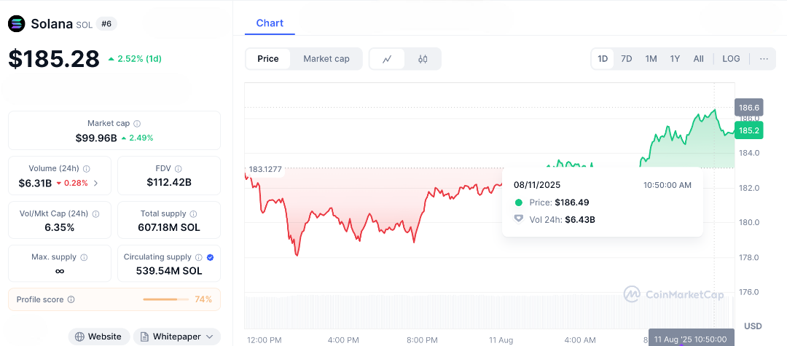
Task: Click the circulating supply verified badge
Action: click(x=210, y=257)
